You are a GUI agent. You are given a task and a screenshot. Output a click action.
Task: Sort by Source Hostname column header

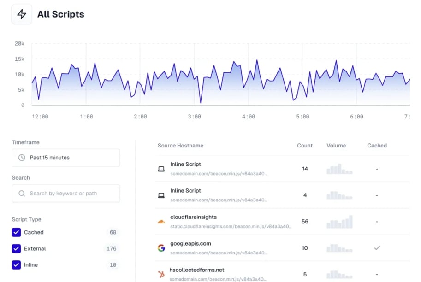[180, 146]
